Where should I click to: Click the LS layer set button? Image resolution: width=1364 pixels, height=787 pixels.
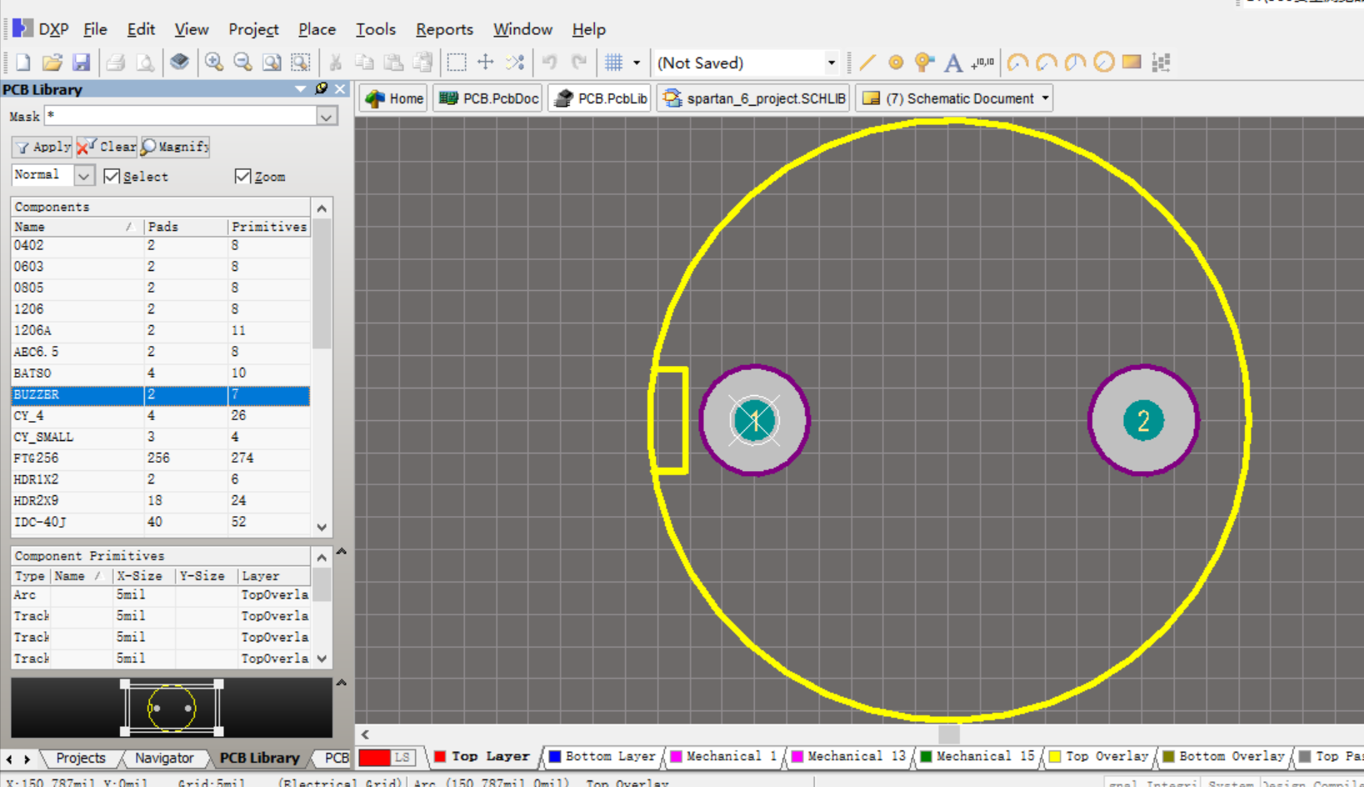402,757
